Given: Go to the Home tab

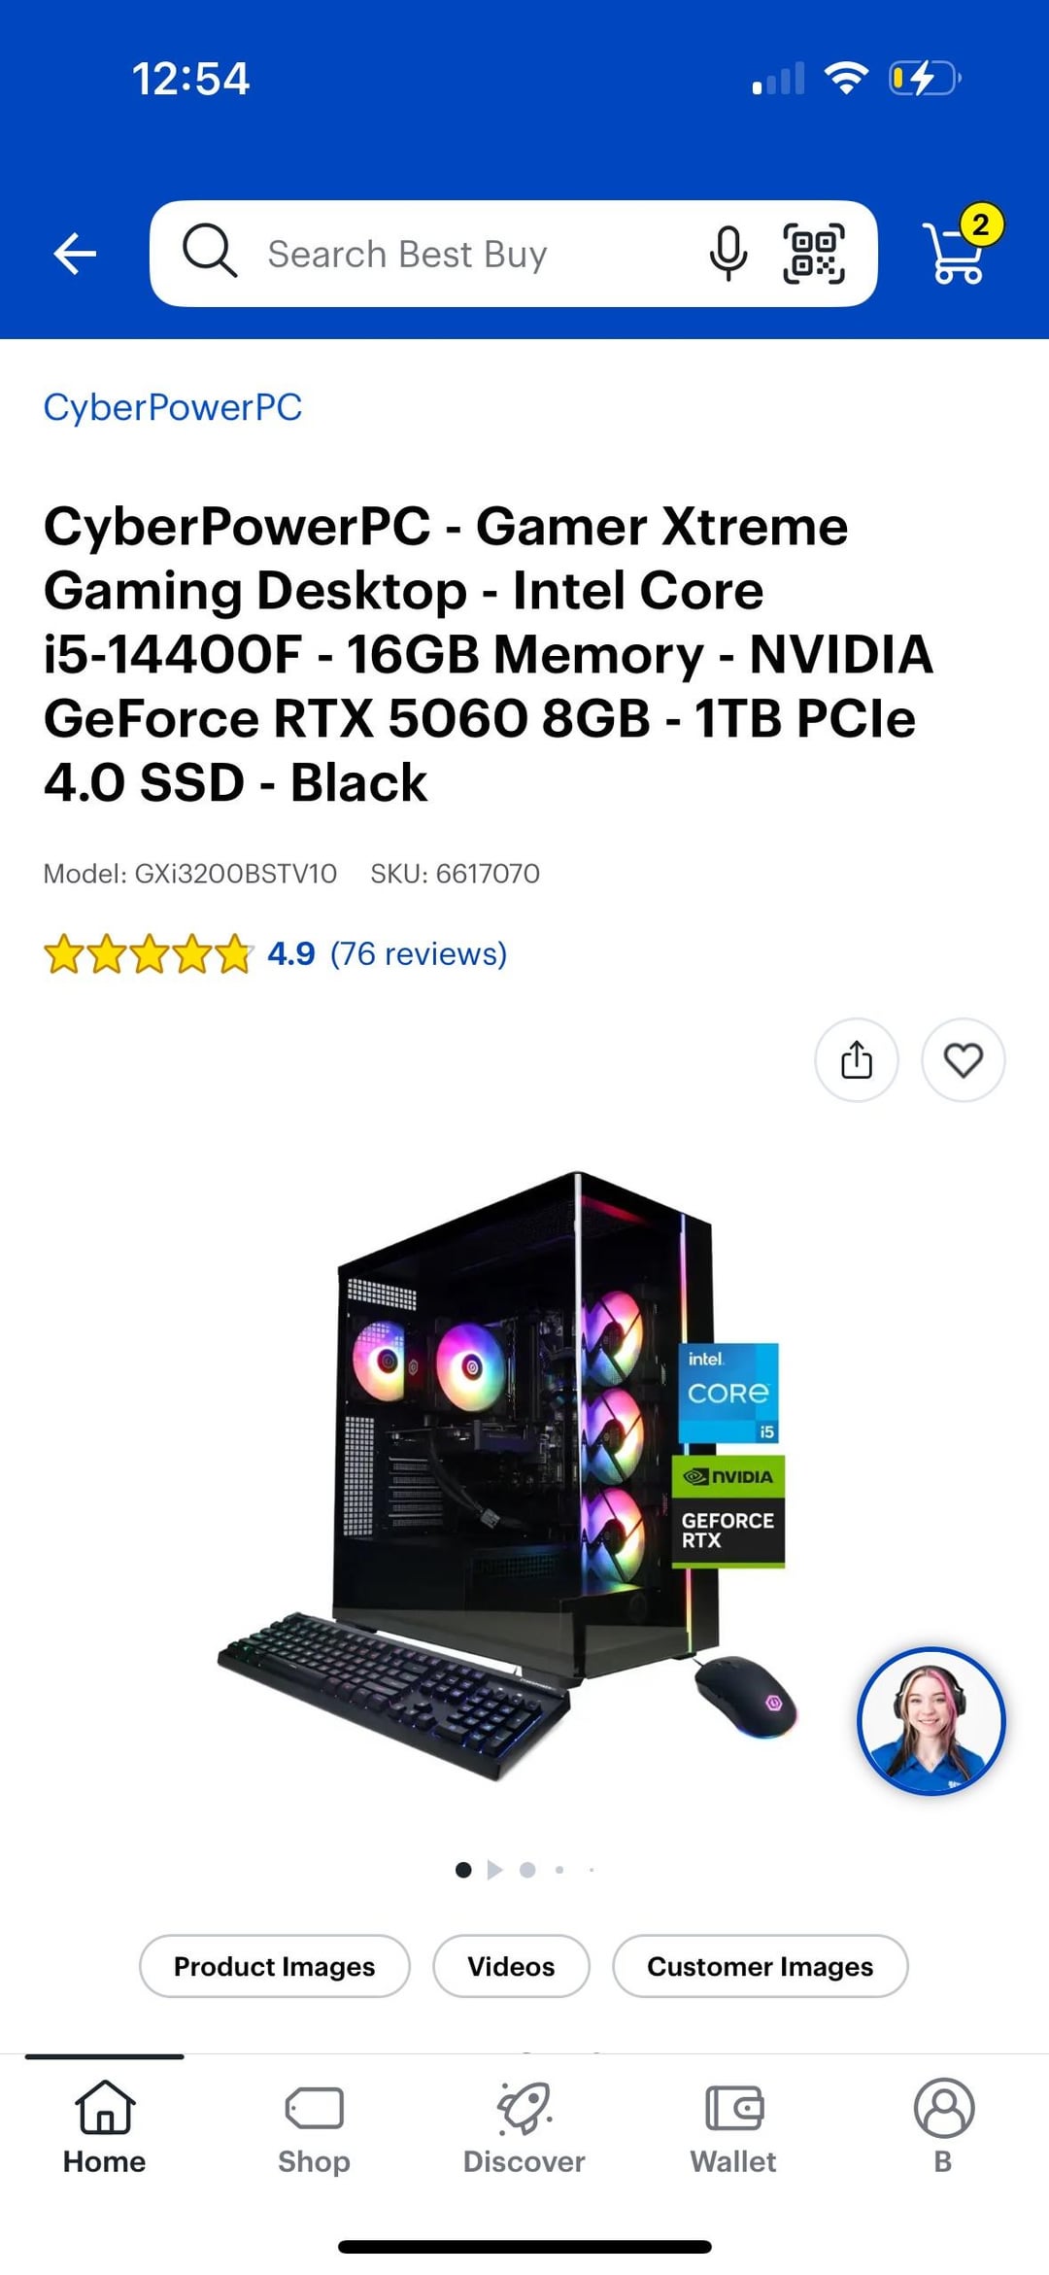Looking at the screenshot, I should click(105, 2128).
